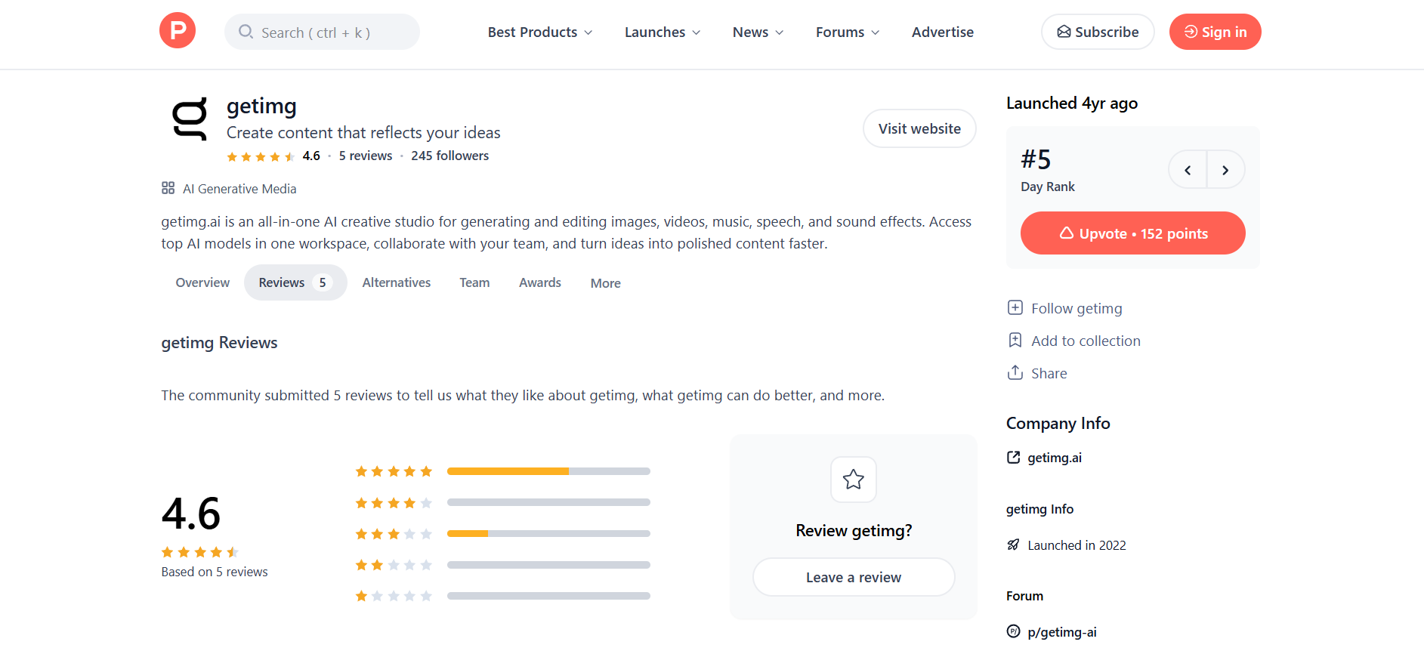Click the four-star row stars
The width and height of the screenshot is (1424, 651).
(394, 503)
